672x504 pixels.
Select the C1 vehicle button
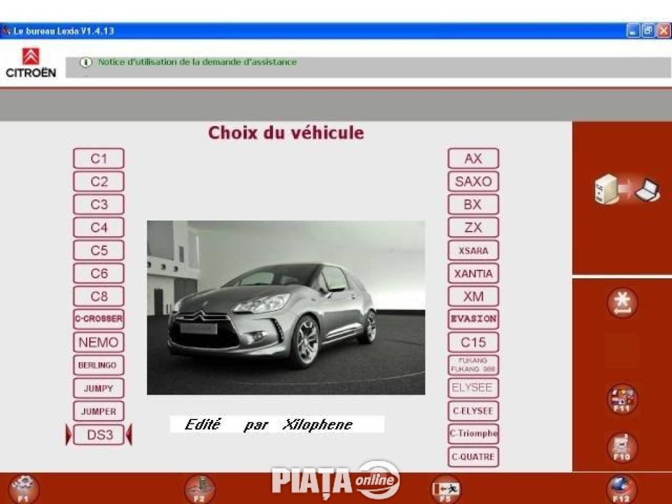[x=99, y=158]
